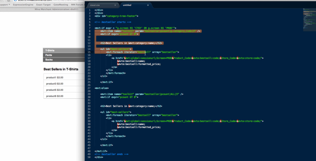Viewport: 316px width, 161px height.
Task: Click the highlighted g.Category_Code|5 toolkit line
Action: point(150,31)
